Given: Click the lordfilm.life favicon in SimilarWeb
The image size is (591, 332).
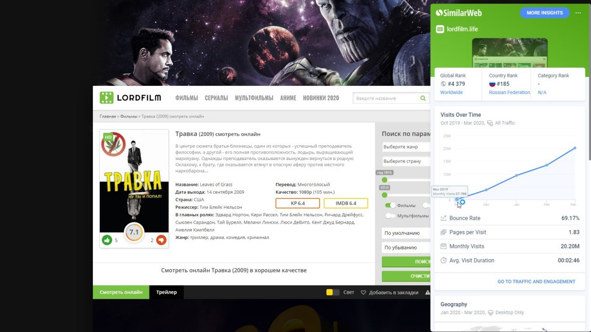Looking at the screenshot, I should point(440,29).
